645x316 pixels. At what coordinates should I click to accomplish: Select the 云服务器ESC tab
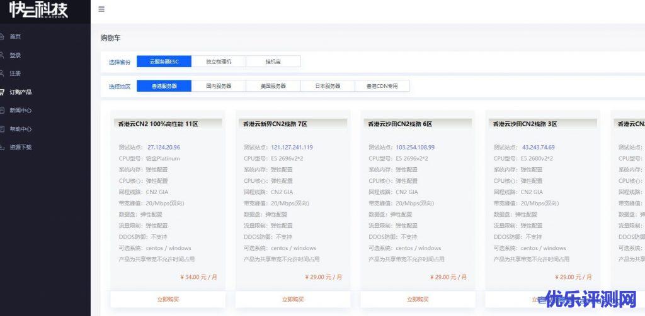tap(164, 62)
